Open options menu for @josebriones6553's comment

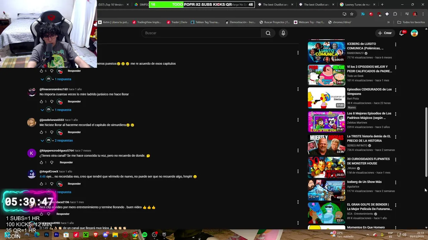pyautogui.click(x=298, y=120)
